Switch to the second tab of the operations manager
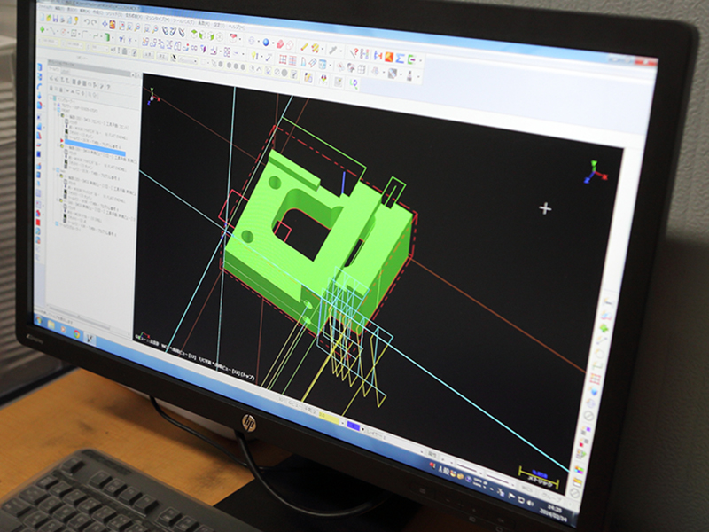This screenshot has height=532, width=709. (66, 72)
